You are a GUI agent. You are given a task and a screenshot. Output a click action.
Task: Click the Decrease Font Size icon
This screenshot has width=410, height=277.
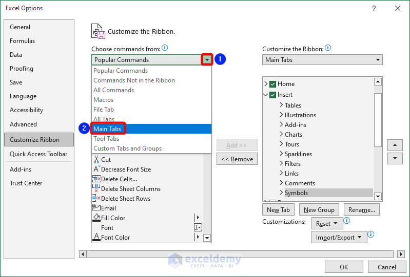click(x=96, y=169)
